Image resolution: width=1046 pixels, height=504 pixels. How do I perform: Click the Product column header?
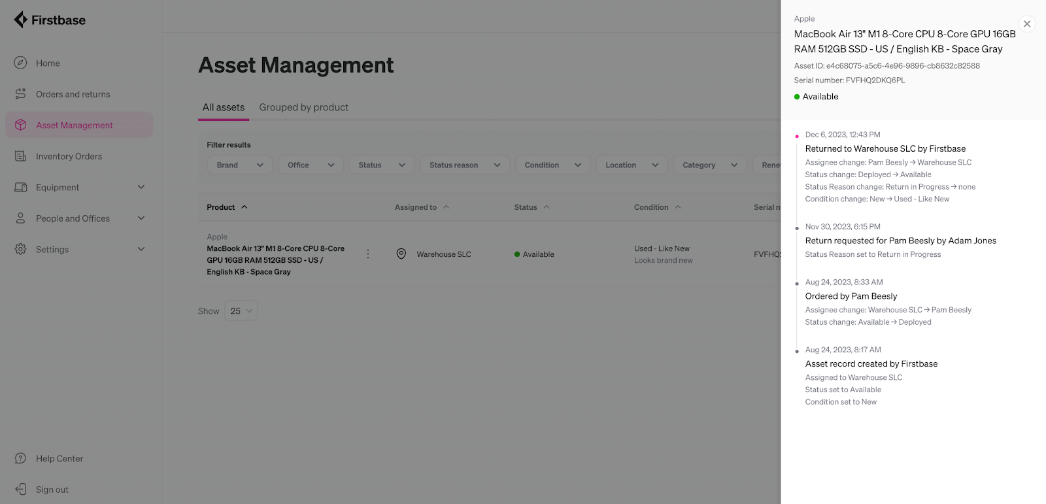(221, 207)
